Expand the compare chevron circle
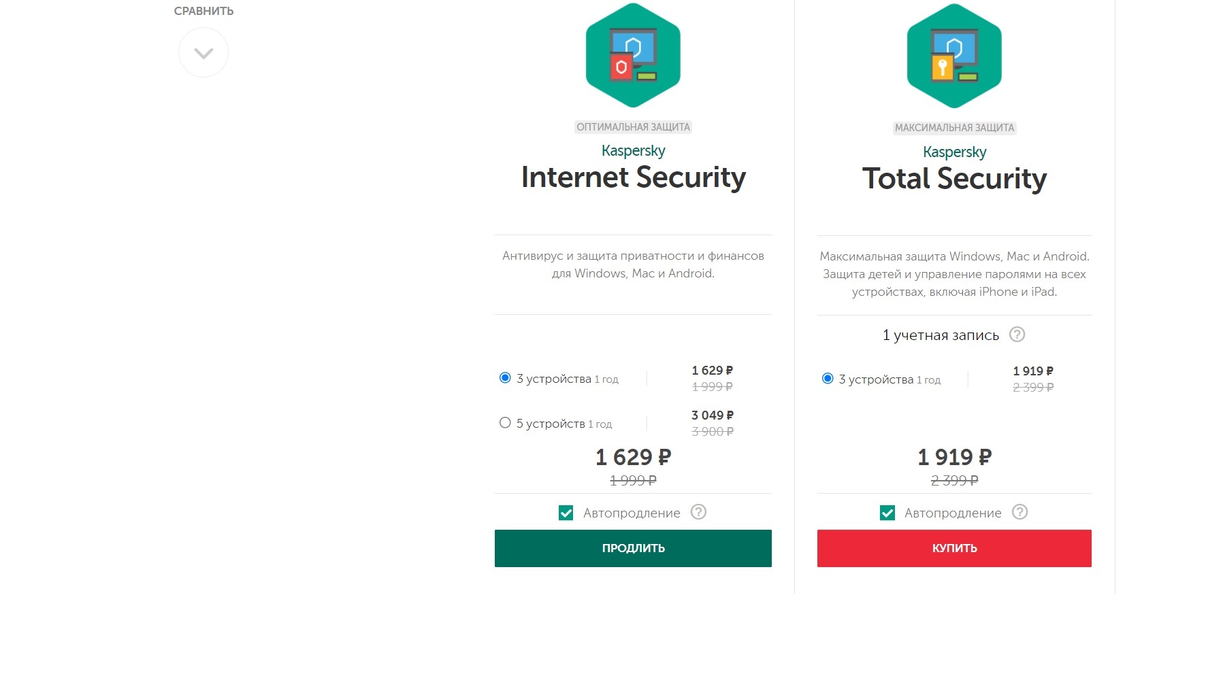The height and width of the screenshot is (680, 1223). click(x=203, y=53)
